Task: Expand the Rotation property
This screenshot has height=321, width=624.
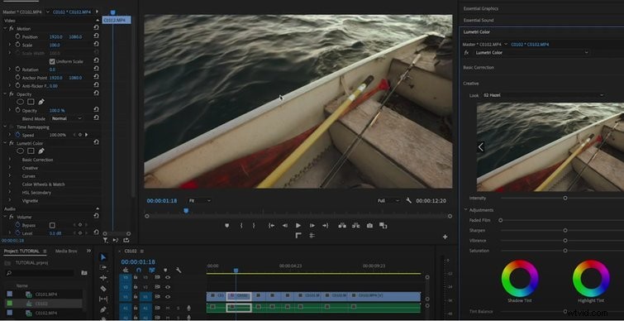Action: click(10, 69)
